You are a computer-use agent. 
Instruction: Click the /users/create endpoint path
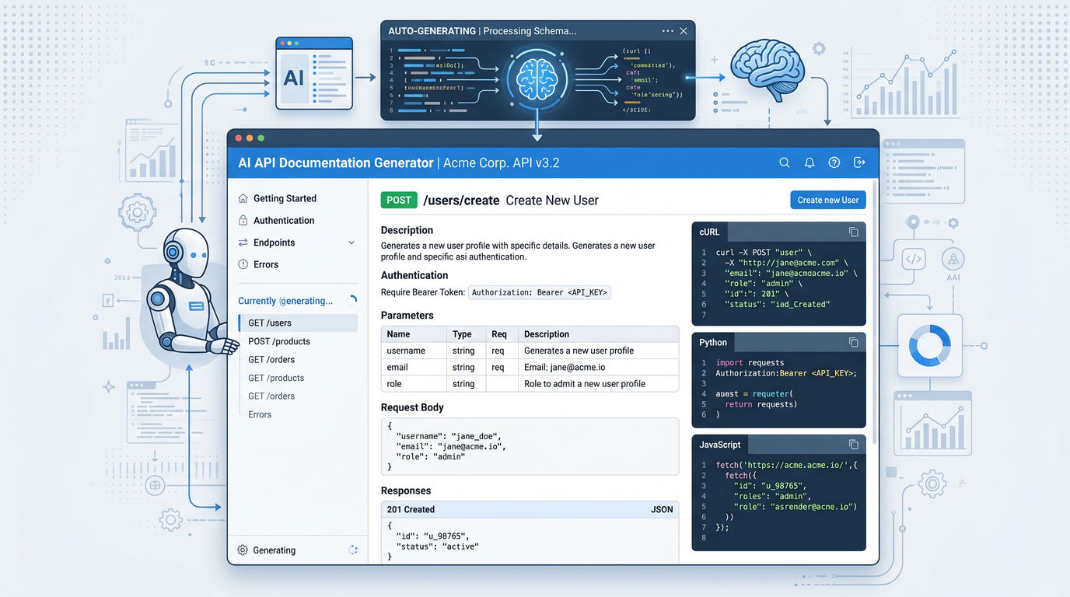[x=461, y=201]
